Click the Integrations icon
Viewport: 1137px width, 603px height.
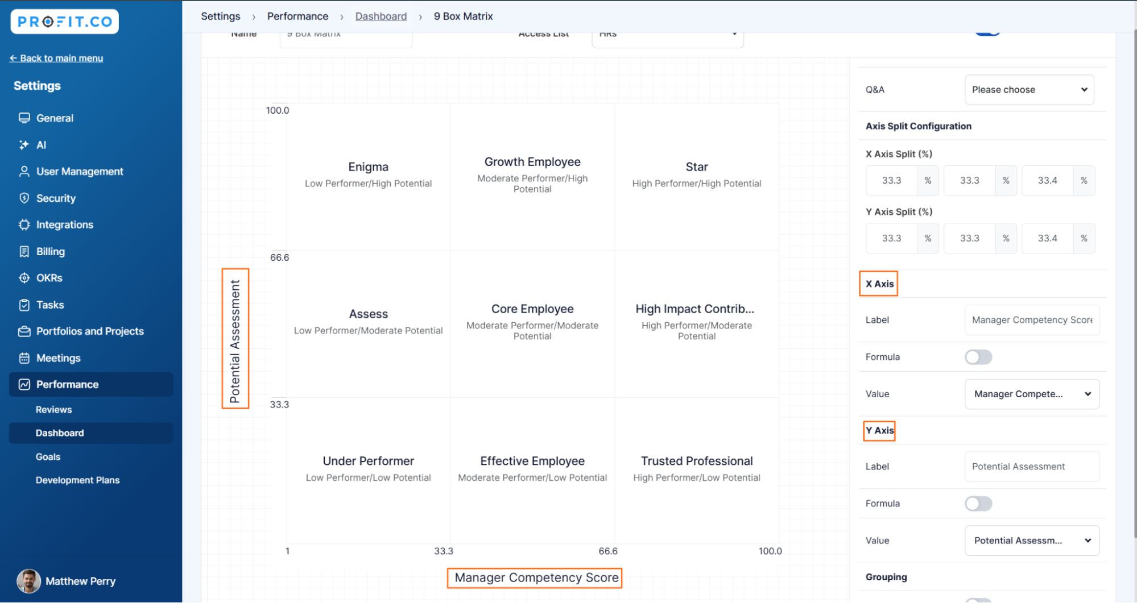coord(24,225)
